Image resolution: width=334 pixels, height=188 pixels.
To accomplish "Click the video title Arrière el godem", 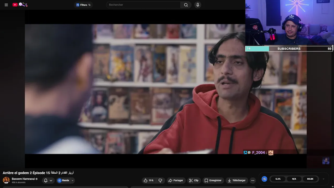I will 38,173.
